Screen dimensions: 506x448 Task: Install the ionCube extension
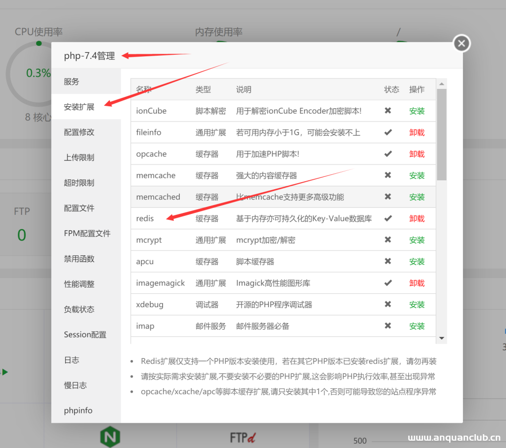pos(417,111)
